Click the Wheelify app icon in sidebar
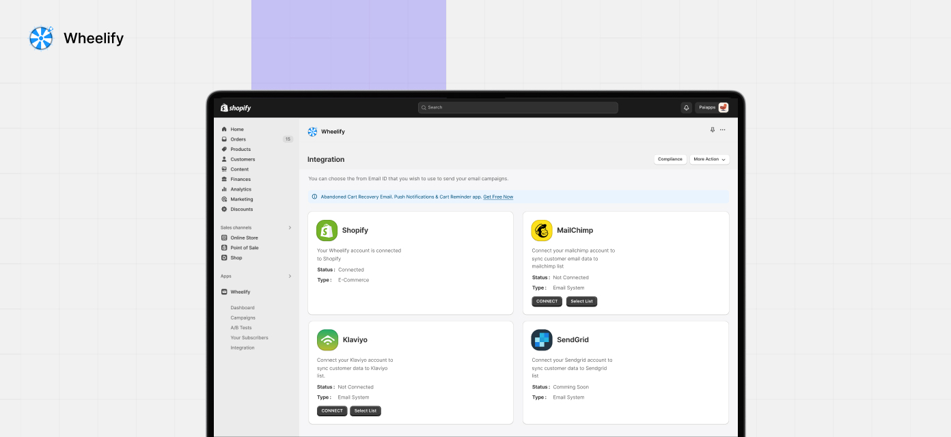 click(224, 292)
